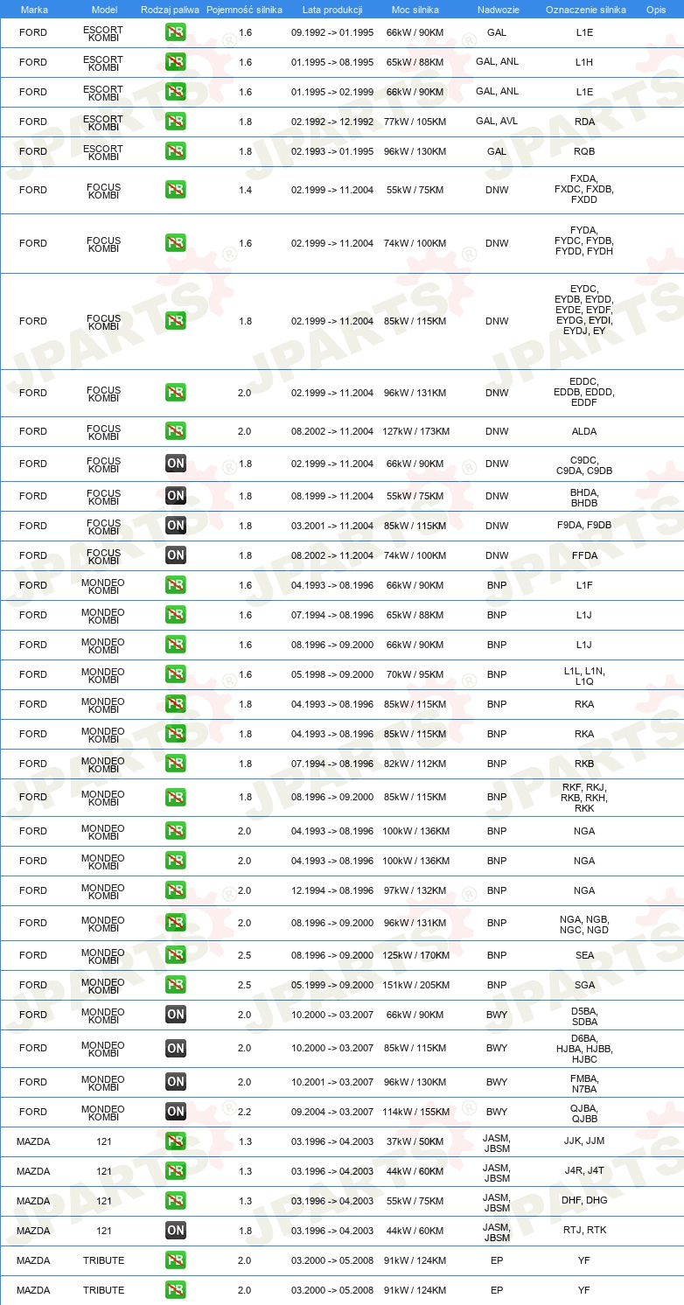
Task: Click the engine code cell 'D5BA, SDBA'
Action: tap(584, 1015)
